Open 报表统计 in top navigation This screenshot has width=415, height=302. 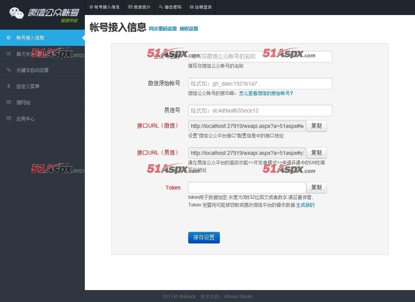[139, 7]
